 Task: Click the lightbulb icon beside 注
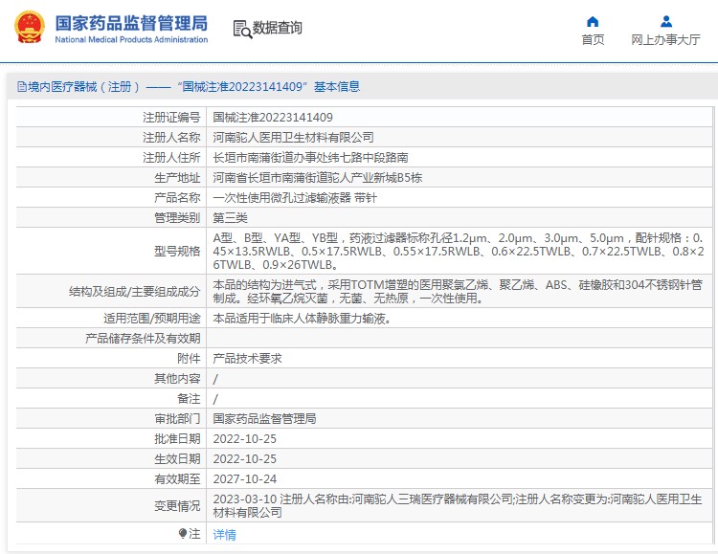[183, 533]
